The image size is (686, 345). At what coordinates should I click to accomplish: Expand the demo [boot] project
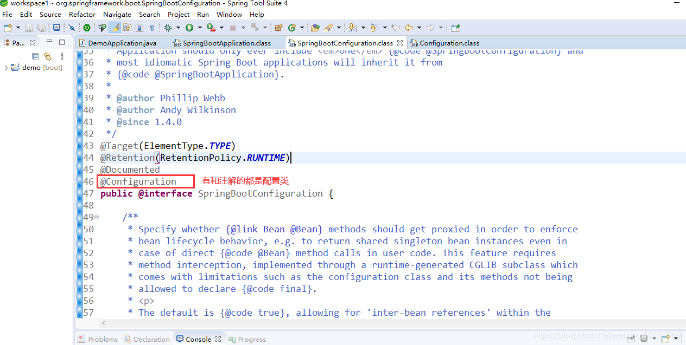coord(6,68)
